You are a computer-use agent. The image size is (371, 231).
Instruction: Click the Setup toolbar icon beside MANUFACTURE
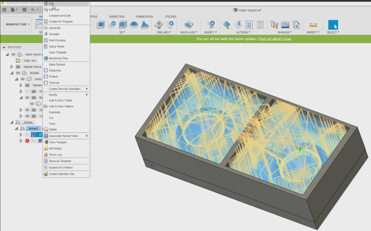point(39,25)
